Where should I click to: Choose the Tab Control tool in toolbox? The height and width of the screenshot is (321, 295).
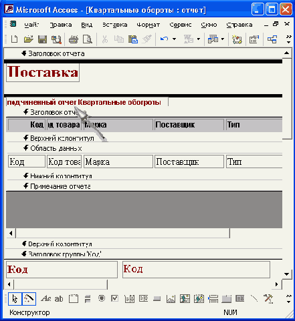pos(226,299)
